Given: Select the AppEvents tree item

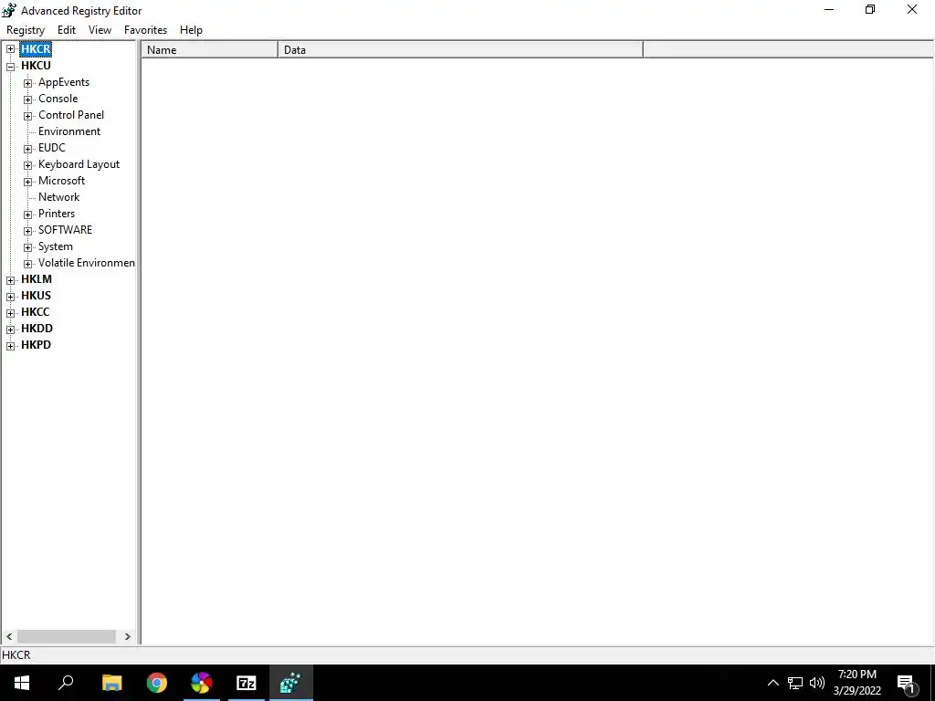Looking at the screenshot, I should click(x=64, y=82).
